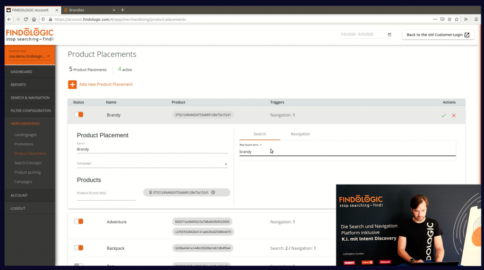Close the FINDOLOGIC Account tab
Screen dimensions: 484x270
(x=57, y=10)
